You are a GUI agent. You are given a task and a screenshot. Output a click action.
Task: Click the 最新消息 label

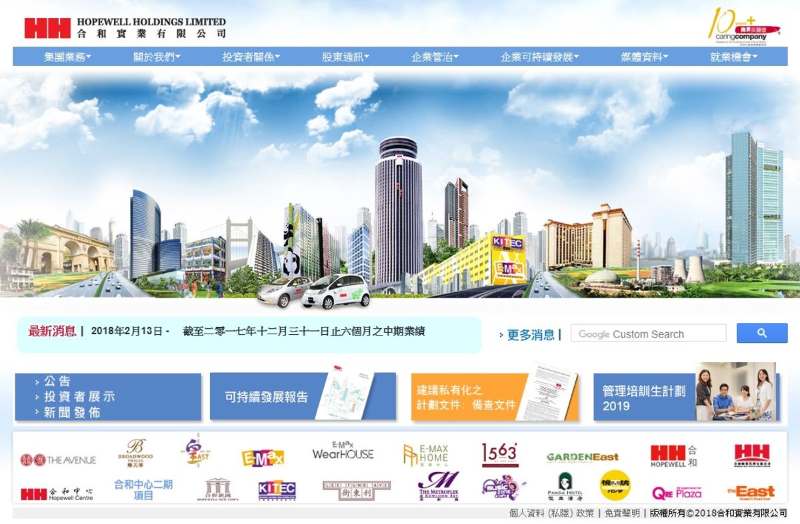[x=52, y=331]
